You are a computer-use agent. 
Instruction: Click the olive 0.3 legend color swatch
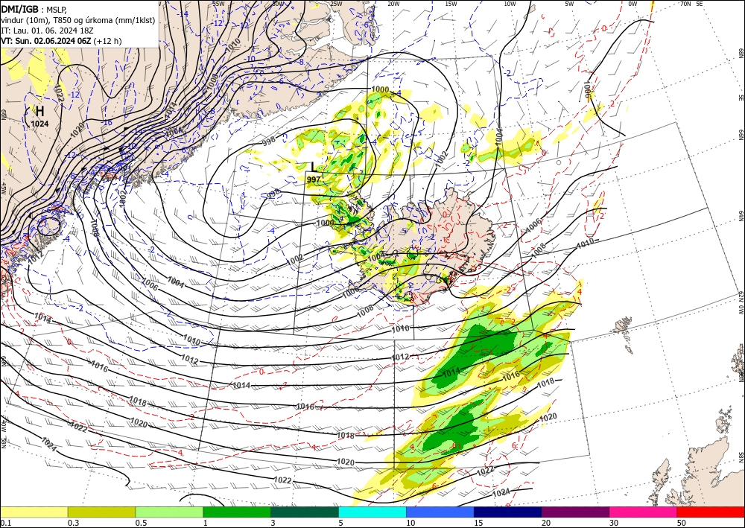pos(101,512)
